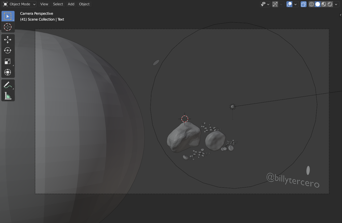Choose the Measure ruler tool
The image size is (342, 223).
click(8, 96)
